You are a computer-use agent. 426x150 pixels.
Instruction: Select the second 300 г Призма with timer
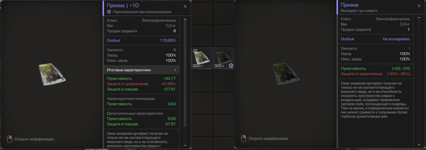pyautogui.click(x=224, y=58)
